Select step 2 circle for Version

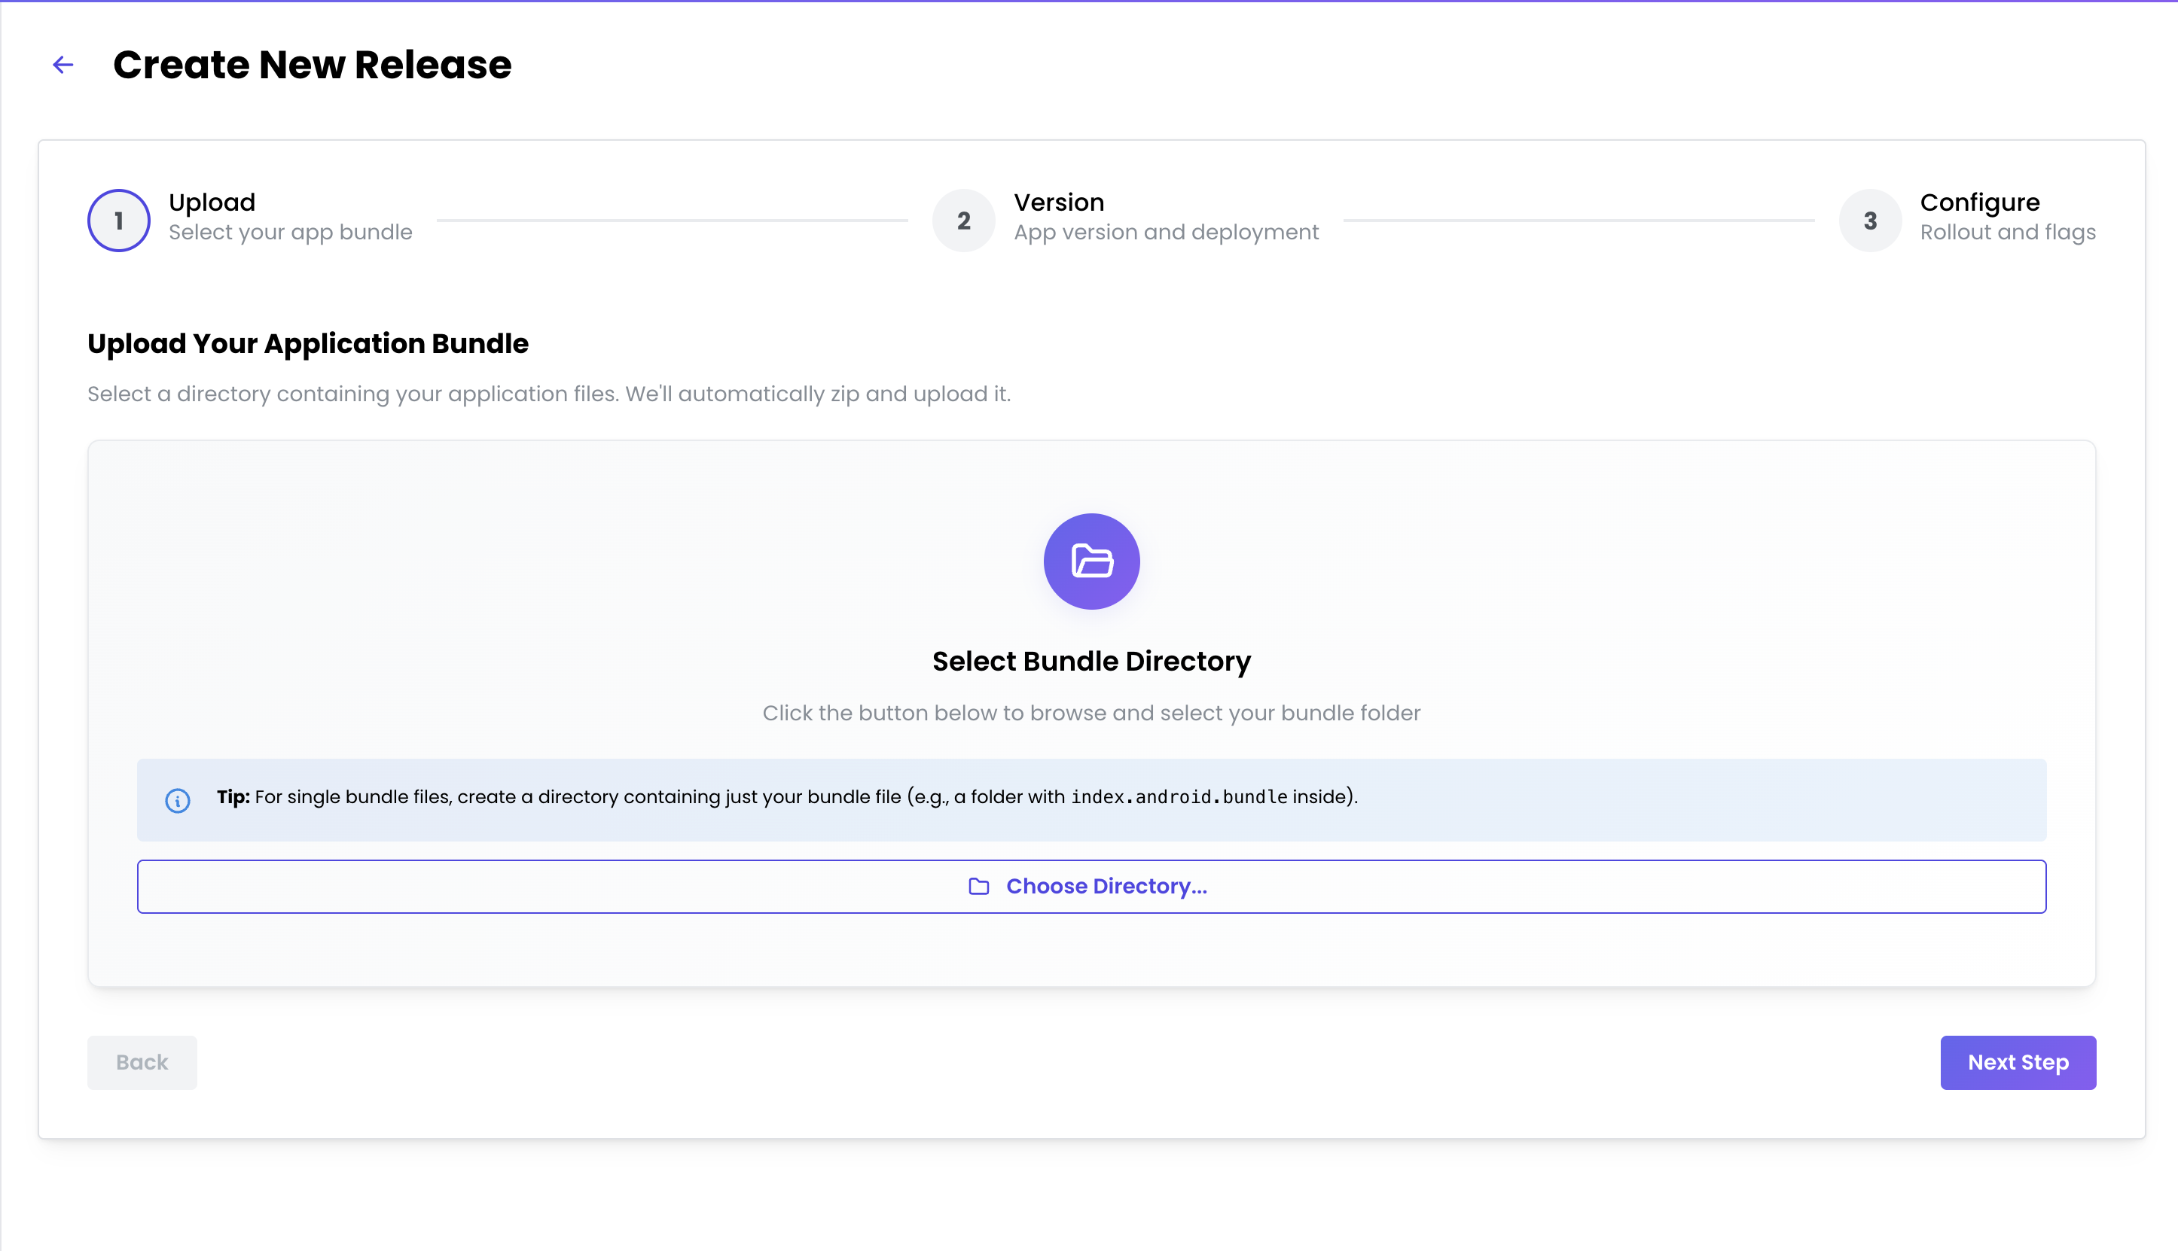[963, 220]
